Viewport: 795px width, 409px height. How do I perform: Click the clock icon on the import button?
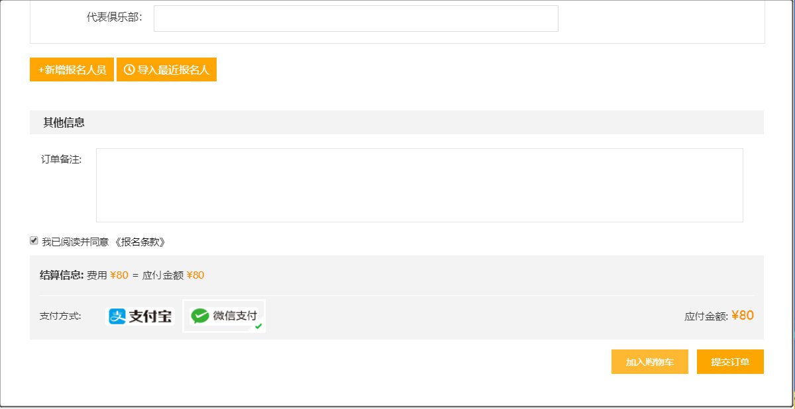tap(129, 69)
